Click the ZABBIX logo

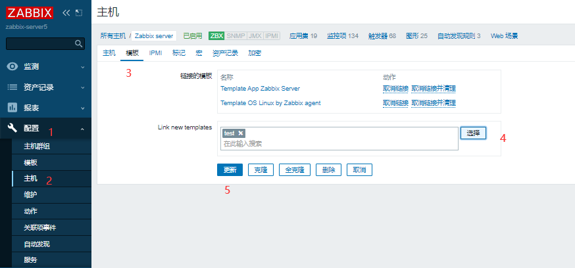pyautogui.click(x=30, y=13)
